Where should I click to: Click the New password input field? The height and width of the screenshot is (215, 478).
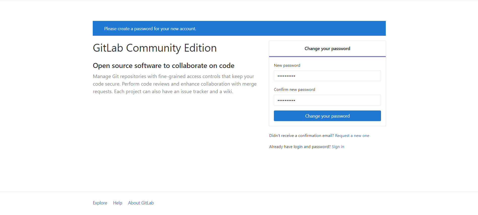point(327,76)
